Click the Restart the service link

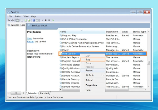point(31,42)
